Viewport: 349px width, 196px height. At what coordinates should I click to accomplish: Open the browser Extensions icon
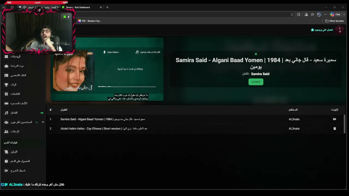point(299,14)
